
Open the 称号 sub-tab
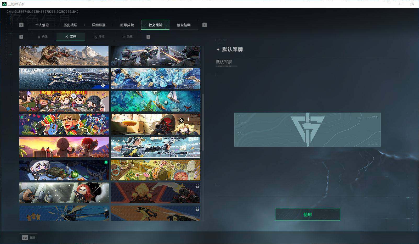99,37
